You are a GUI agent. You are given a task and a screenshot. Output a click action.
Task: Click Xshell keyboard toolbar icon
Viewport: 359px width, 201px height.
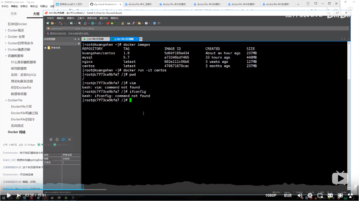pyautogui.click(x=129, y=23)
